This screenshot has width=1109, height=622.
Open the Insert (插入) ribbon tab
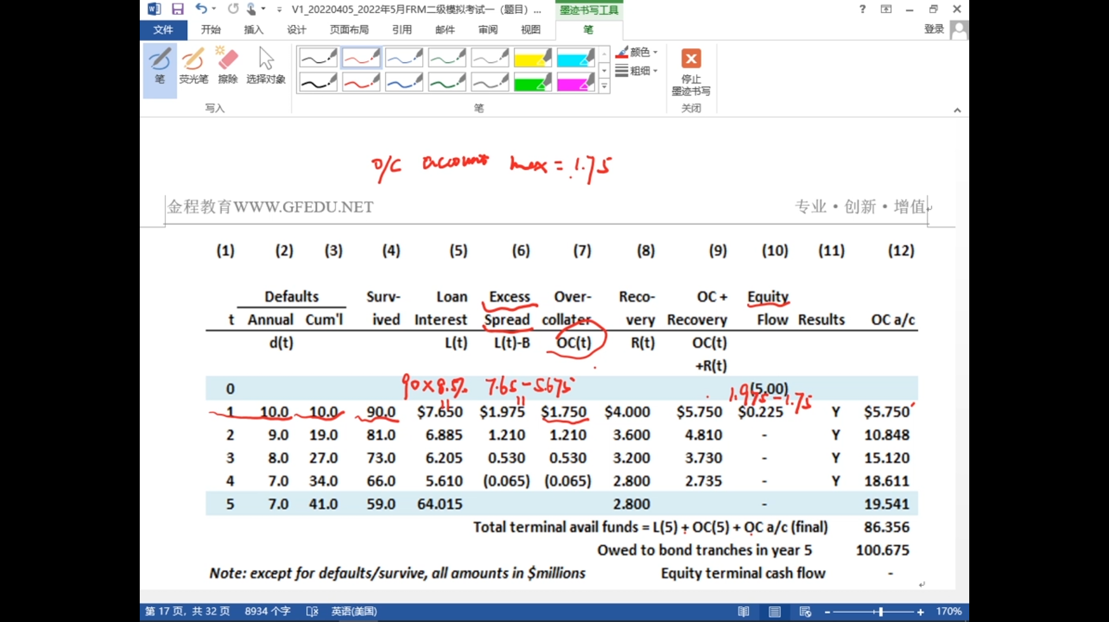[253, 29]
